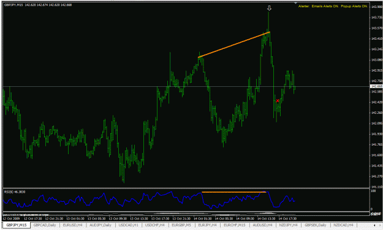Select the AUDJPY,Daily chart tab
This screenshot has width=383, height=230.
click(x=100, y=225)
